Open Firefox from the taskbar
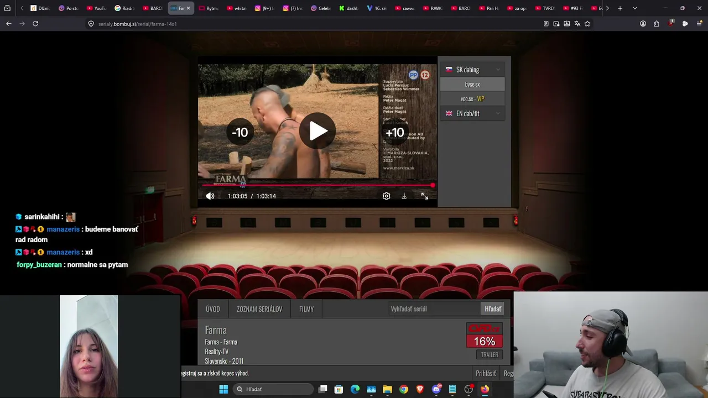 click(x=485, y=389)
